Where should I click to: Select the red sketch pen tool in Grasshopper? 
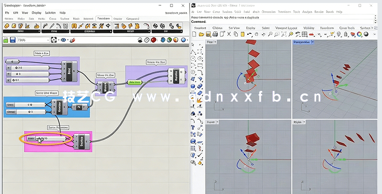coord(72,40)
